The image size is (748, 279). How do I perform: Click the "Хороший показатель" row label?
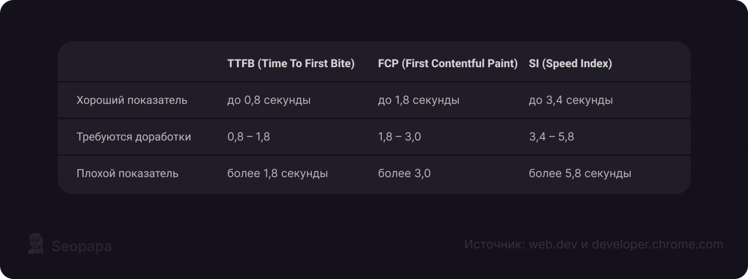click(132, 100)
